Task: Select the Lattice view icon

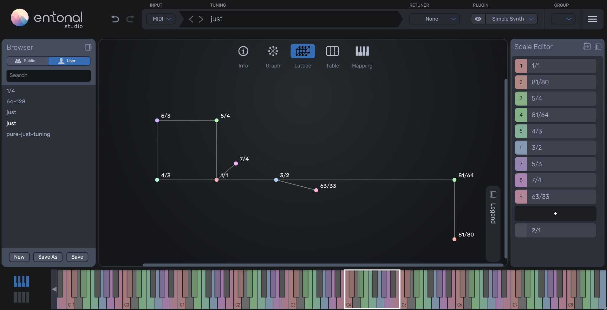Action: 302,51
